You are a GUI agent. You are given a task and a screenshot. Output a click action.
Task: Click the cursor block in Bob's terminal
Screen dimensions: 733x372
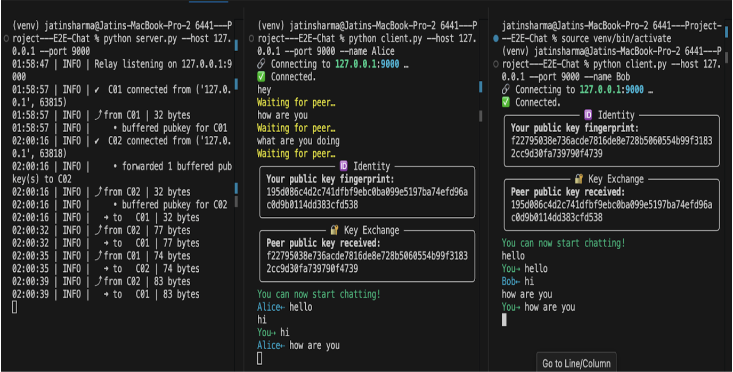[504, 320]
